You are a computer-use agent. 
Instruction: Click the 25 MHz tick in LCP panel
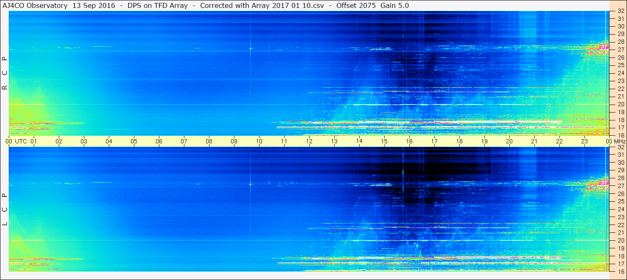click(x=621, y=201)
